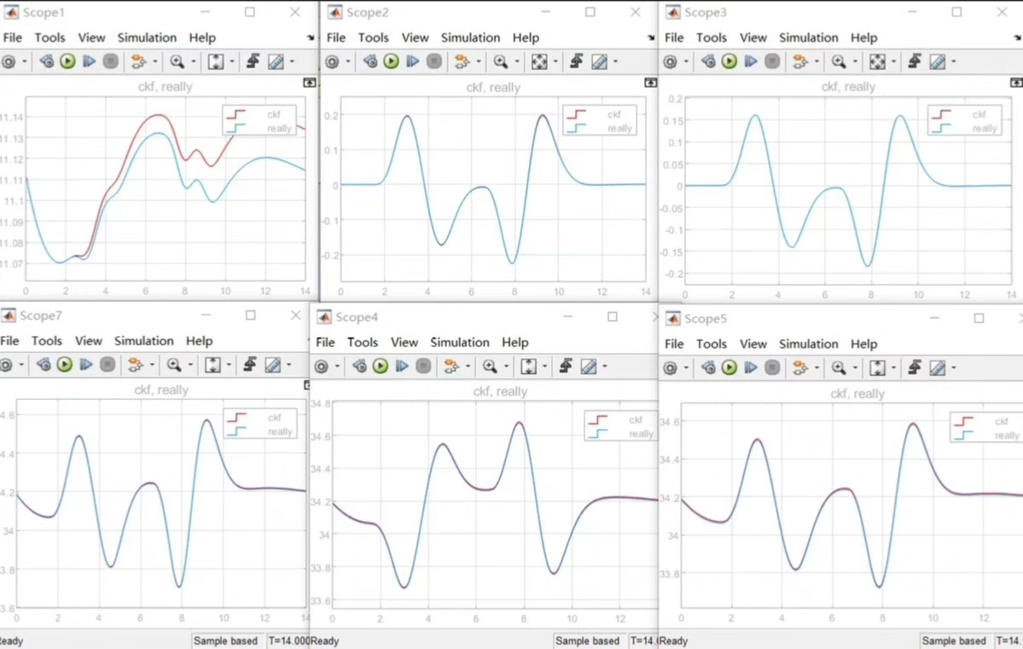The width and height of the screenshot is (1023, 649).
Task: Expand Scope1 configuration gear dropdown arrow
Action: (x=24, y=61)
